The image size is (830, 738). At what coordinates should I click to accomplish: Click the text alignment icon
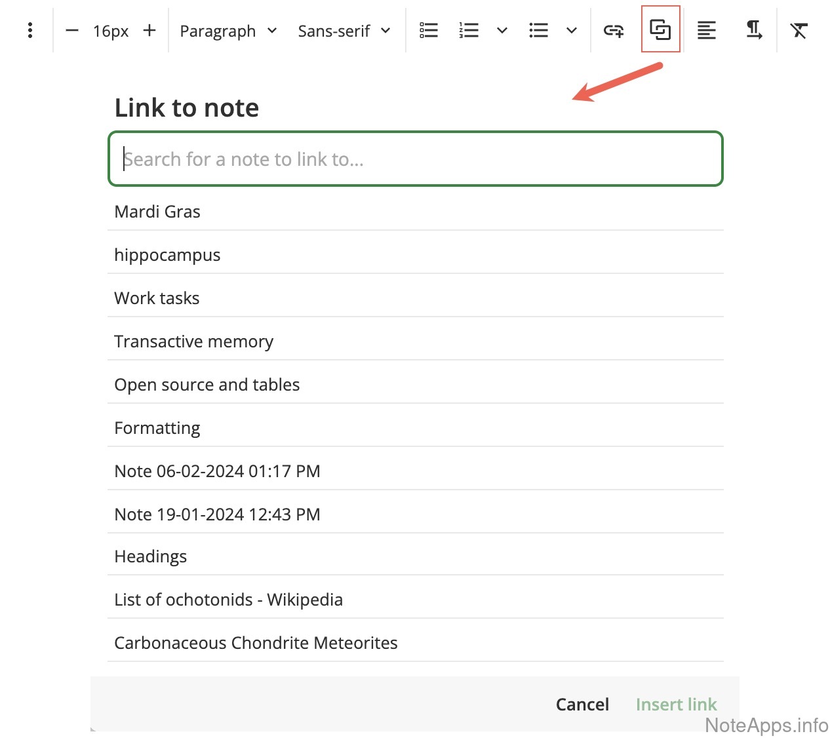(706, 30)
